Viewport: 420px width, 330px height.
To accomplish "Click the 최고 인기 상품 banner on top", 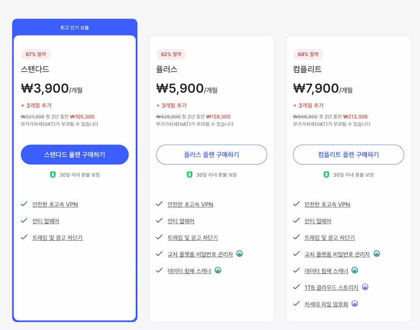I will tap(75, 27).
